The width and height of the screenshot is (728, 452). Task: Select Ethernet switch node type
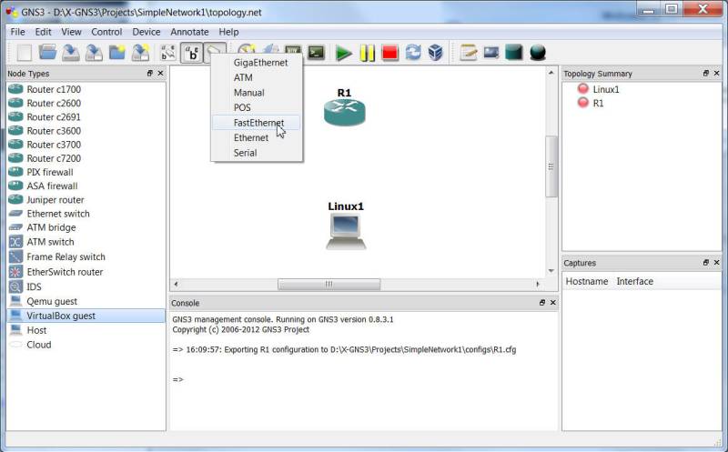click(86, 214)
